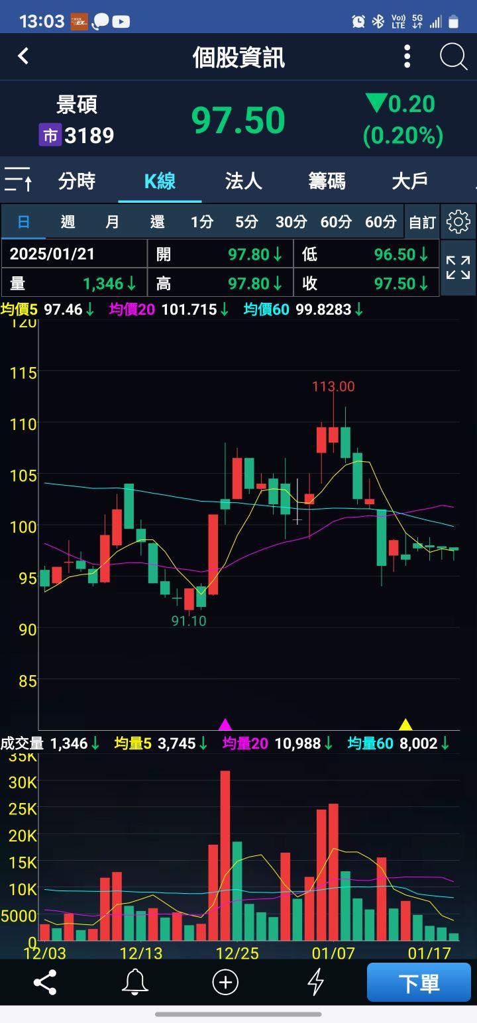Tap the 開 97.80 open cell
477x1023 pixels.
pos(221,254)
